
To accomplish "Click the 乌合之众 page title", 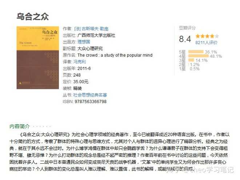I will [x=33, y=16].
